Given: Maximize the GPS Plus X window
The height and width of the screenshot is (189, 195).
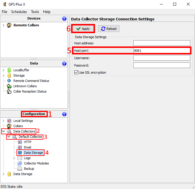Looking at the screenshot, I should pos(175,4).
